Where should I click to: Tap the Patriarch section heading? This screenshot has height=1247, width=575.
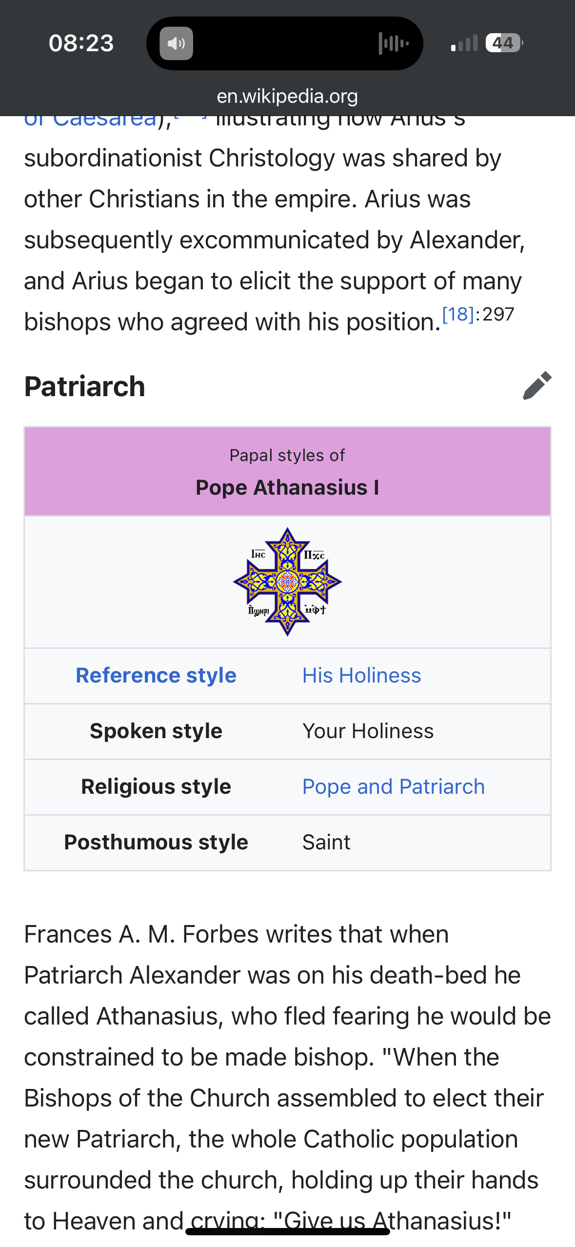85,386
